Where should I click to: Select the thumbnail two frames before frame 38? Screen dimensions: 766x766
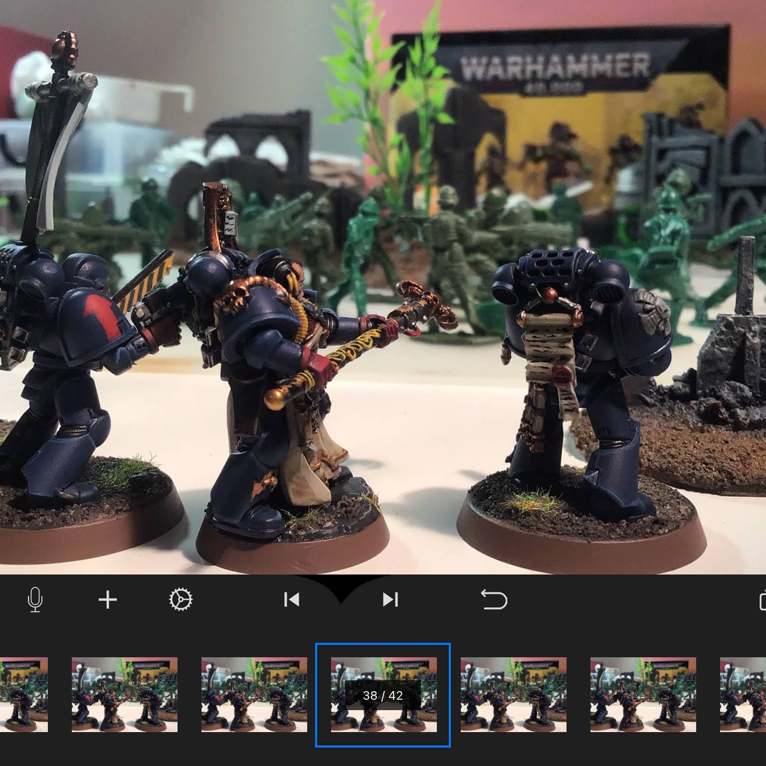pyautogui.click(x=124, y=695)
